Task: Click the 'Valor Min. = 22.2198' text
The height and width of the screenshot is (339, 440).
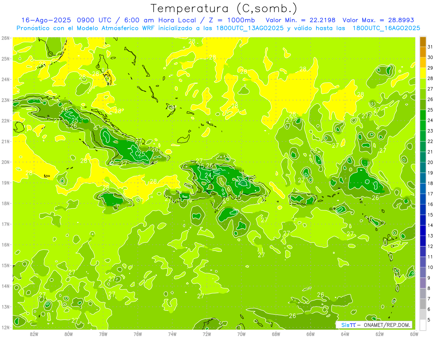Action: pos(301,20)
